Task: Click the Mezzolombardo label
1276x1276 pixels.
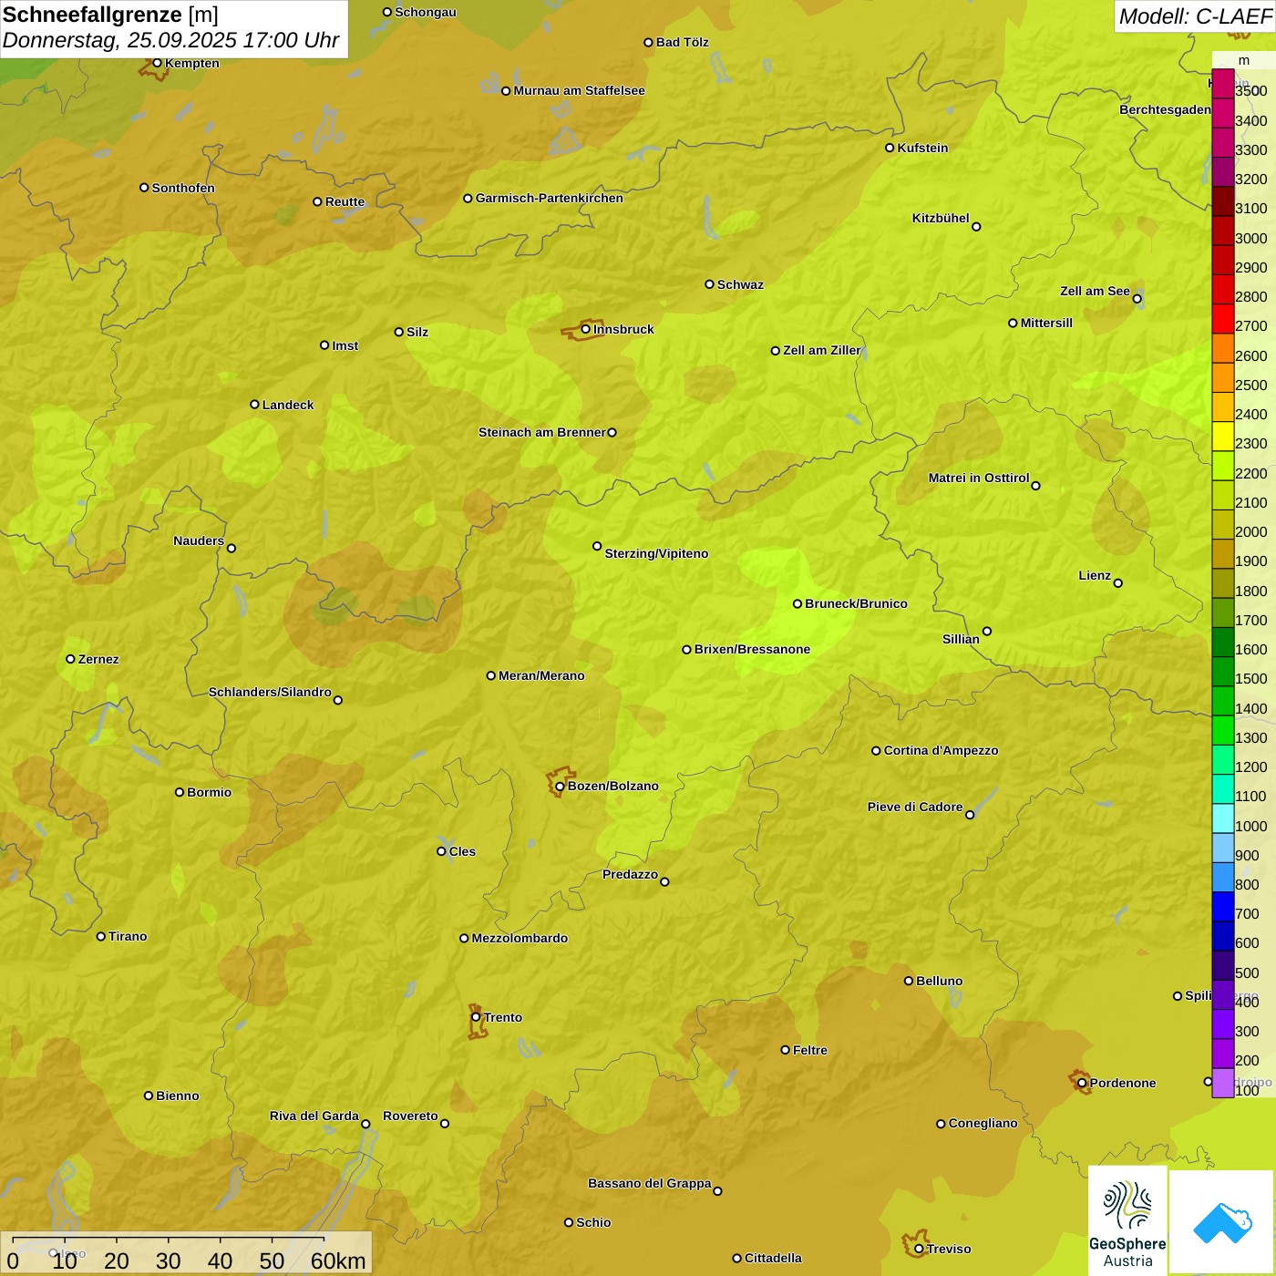Action: [x=520, y=939]
